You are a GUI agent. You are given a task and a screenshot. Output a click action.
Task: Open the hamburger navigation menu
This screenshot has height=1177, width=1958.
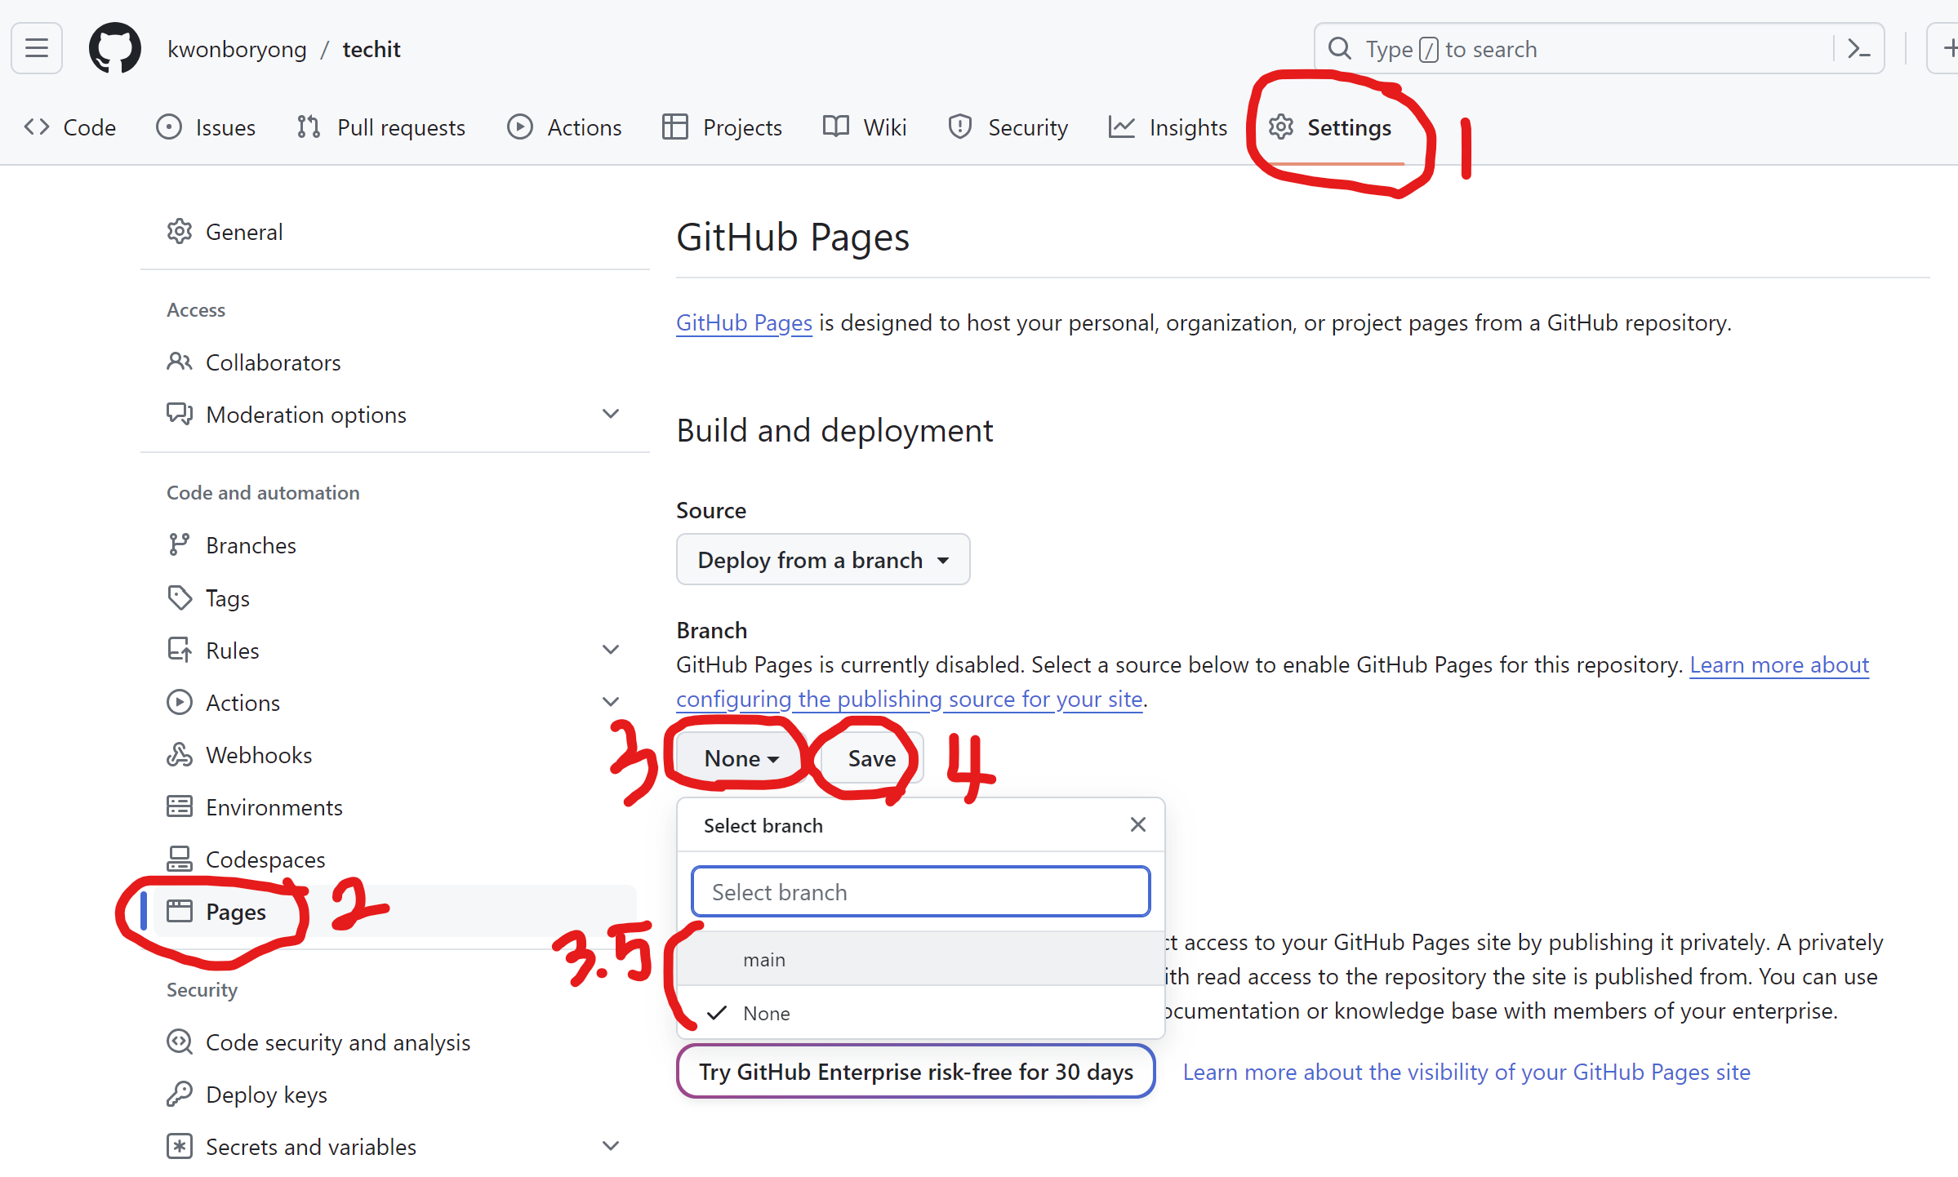tap(37, 49)
